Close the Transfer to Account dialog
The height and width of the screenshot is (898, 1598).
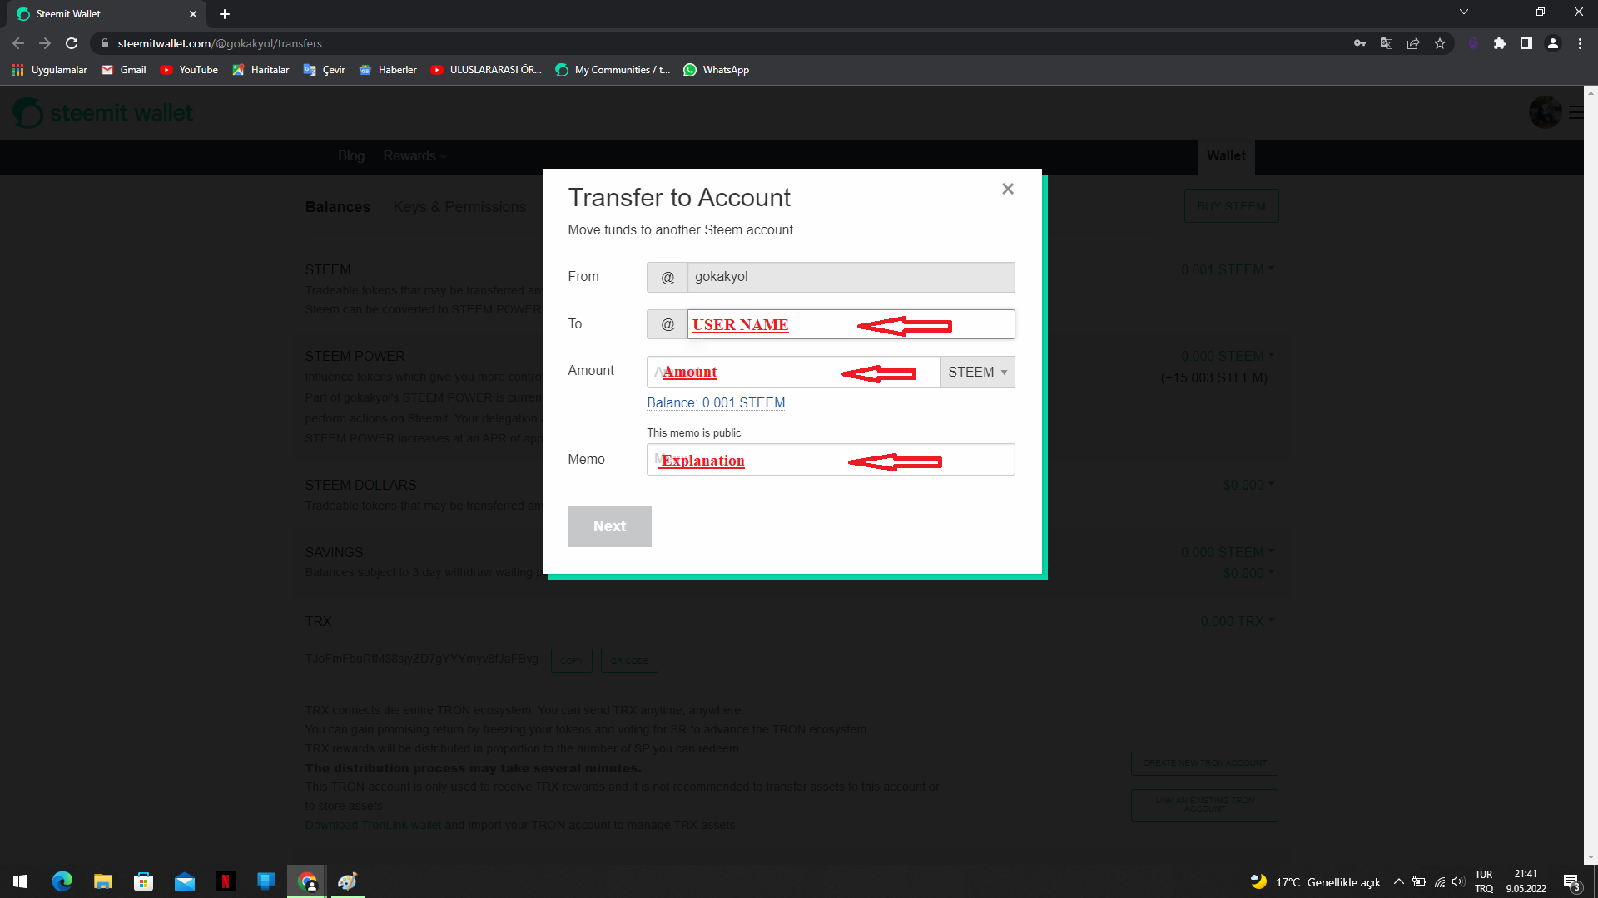[x=1007, y=189]
